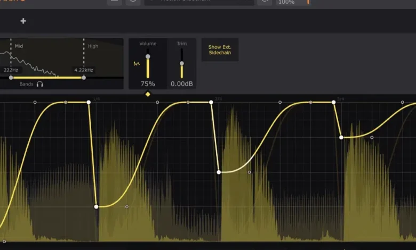Select the curve node at the 2/4 gridline top
This screenshot has height=250, width=416.
pyautogui.click(x=211, y=102)
